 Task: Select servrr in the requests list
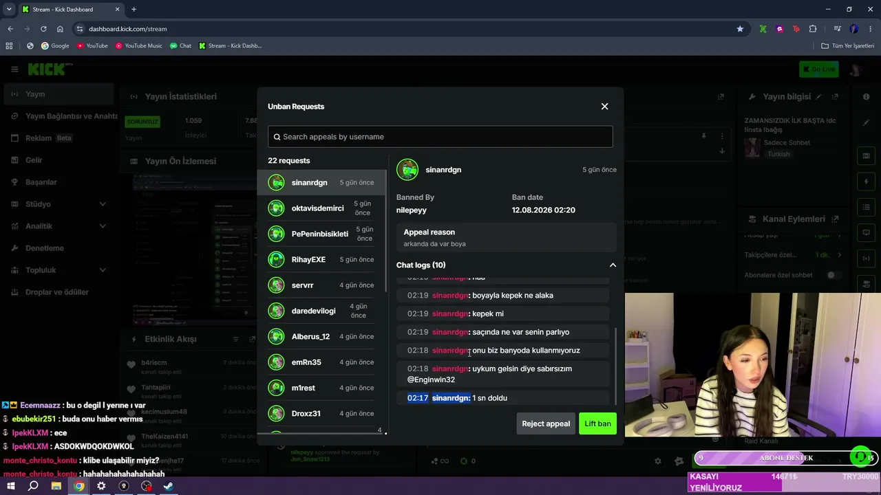[322, 285]
